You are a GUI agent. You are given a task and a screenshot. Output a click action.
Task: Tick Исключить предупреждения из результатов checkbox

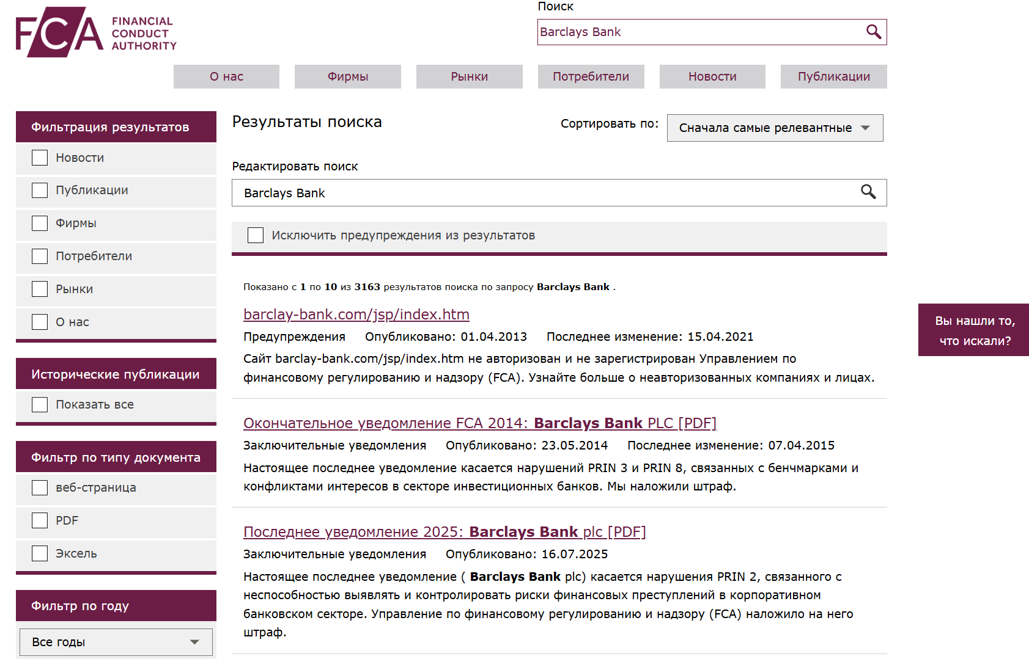click(256, 235)
